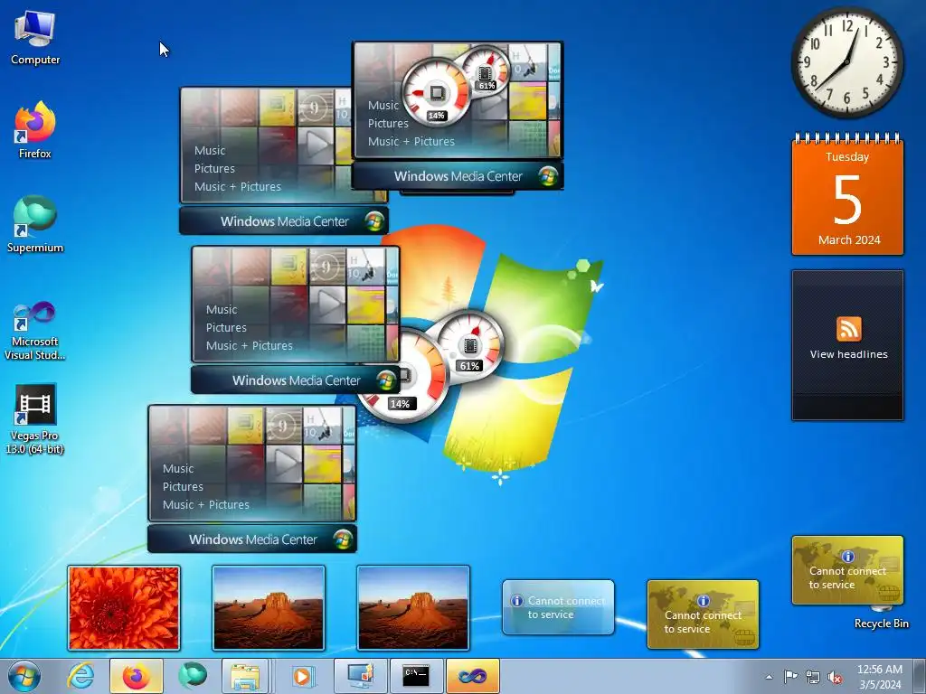
Task: Select the Microsoft Visual Studio desktop shortcut
Action: click(x=35, y=331)
